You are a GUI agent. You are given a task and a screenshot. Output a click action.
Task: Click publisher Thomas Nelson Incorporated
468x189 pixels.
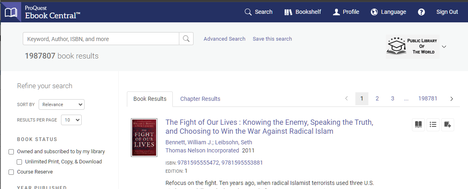coord(202,150)
